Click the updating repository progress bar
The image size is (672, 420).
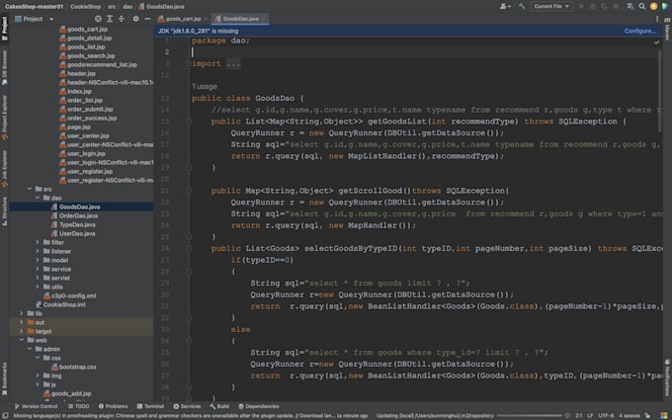pos(530,416)
